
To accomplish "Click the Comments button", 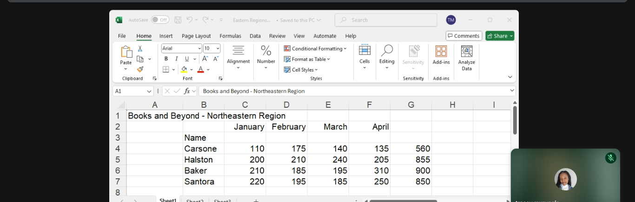I will coord(463,36).
